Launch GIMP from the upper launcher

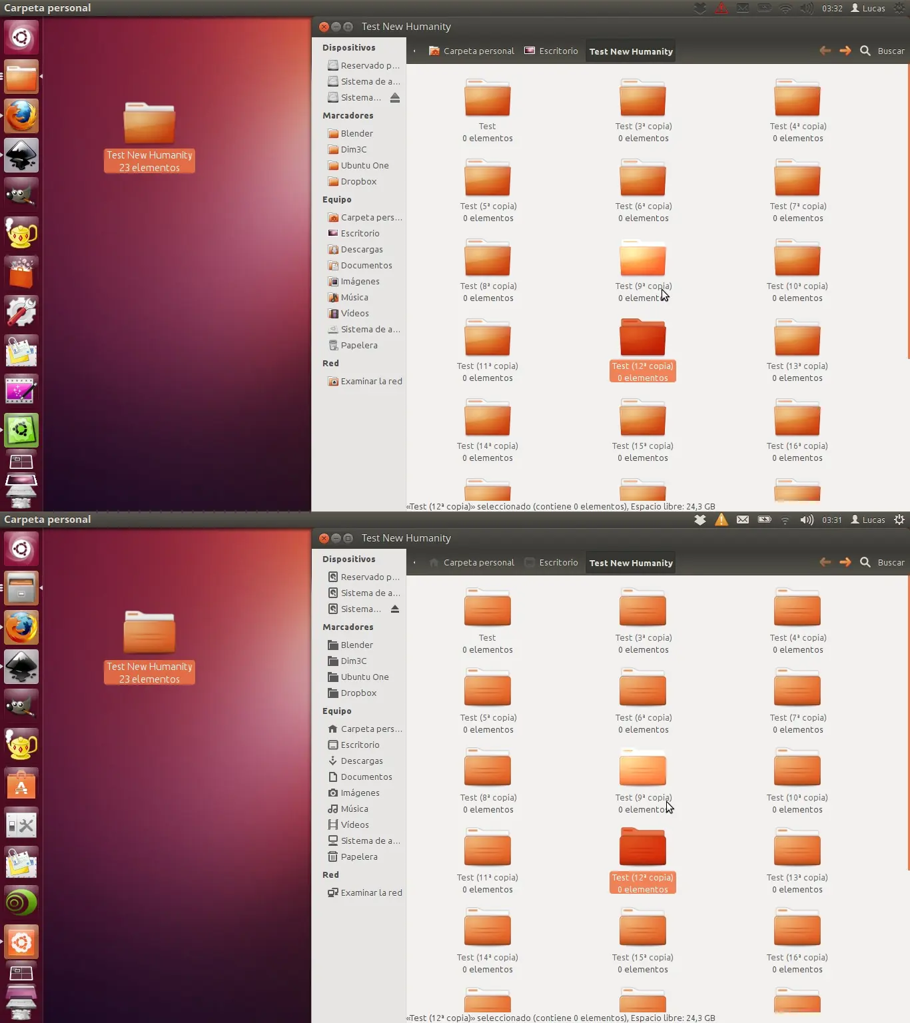click(21, 194)
